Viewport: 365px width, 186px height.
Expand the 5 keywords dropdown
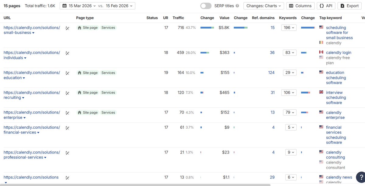coord(291,127)
